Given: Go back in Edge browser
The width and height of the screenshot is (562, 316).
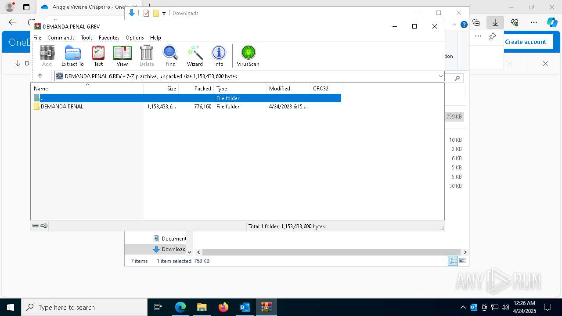Looking at the screenshot, I should (x=12, y=22).
